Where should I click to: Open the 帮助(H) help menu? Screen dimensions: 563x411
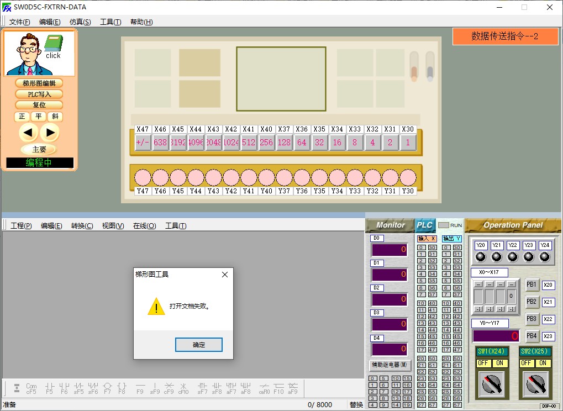click(x=141, y=22)
